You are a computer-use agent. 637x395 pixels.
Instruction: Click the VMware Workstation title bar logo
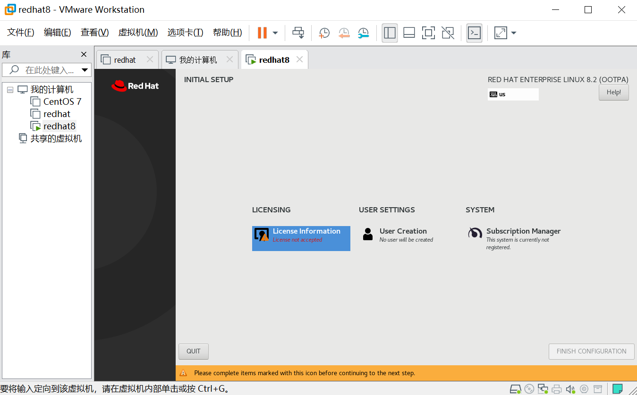(9, 9)
